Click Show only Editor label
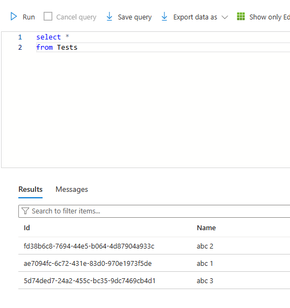 (x=270, y=17)
